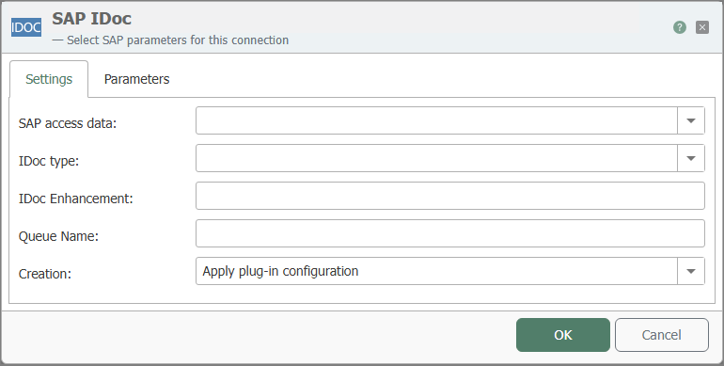Click the Creation label
This screenshot has width=724, height=366.
[45, 274]
